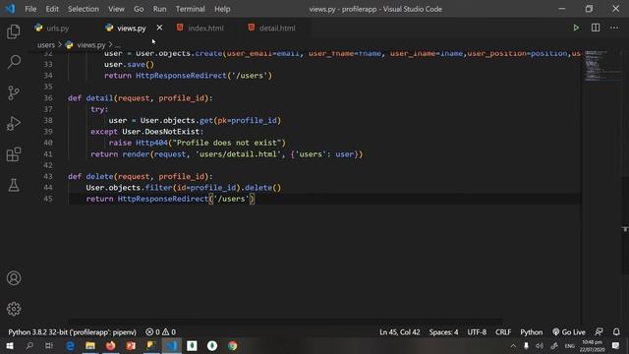Open the Help menu
629x354 pixels.
[x=222, y=9]
